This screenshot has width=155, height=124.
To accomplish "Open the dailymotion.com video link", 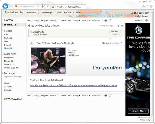I will (74, 85).
